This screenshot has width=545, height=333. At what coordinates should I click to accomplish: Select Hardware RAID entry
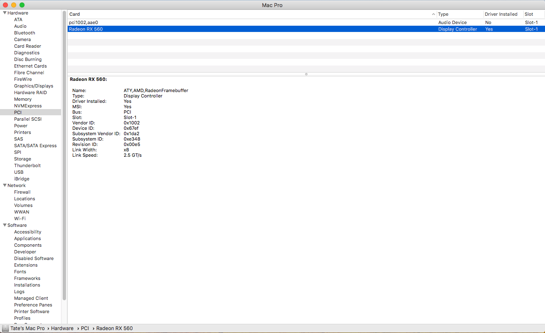(x=30, y=92)
